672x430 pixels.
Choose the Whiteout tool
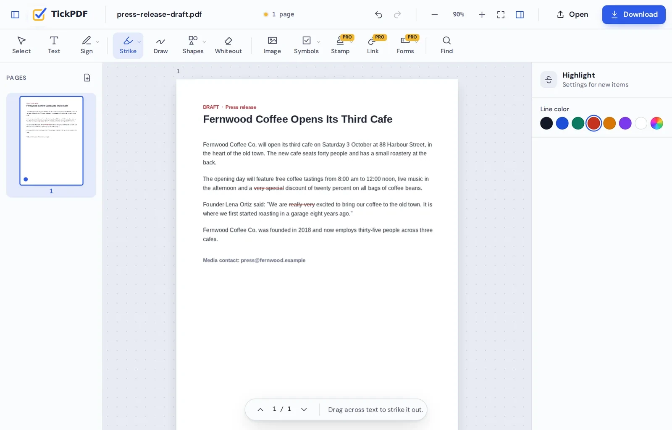[228, 45]
